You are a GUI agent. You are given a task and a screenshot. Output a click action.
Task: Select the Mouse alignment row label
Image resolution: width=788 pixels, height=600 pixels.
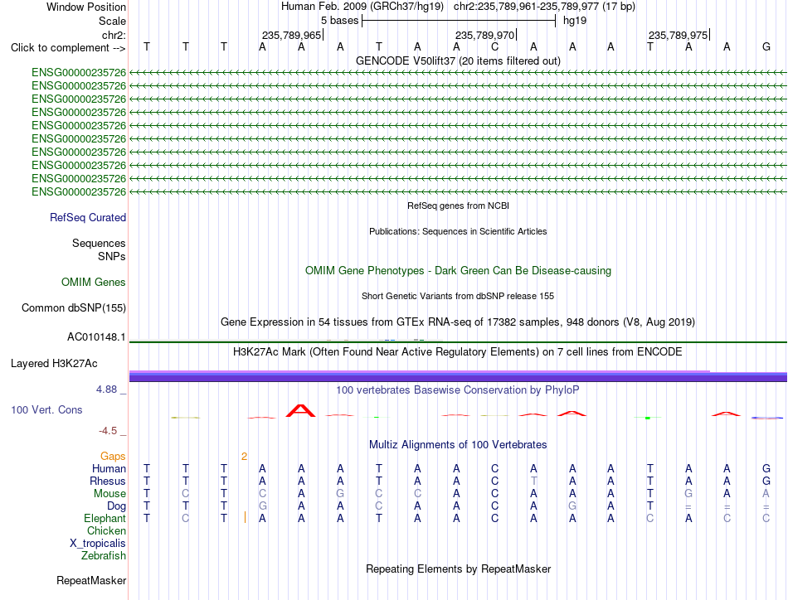tap(109, 494)
